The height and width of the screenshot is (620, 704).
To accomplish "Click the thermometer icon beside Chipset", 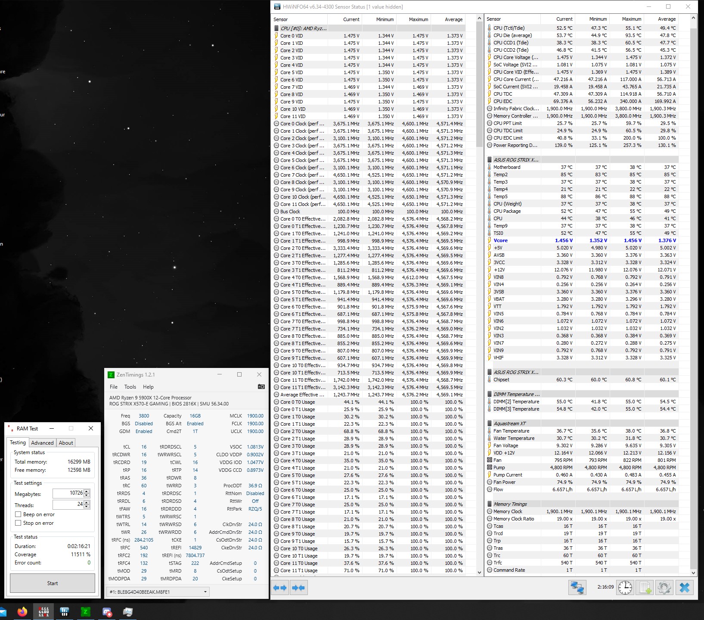I will point(490,380).
